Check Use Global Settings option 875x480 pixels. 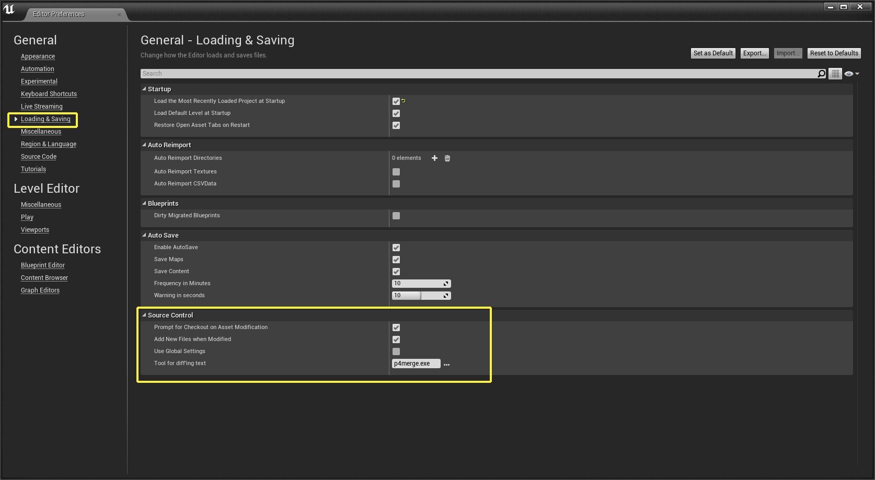pyautogui.click(x=396, y=352)
